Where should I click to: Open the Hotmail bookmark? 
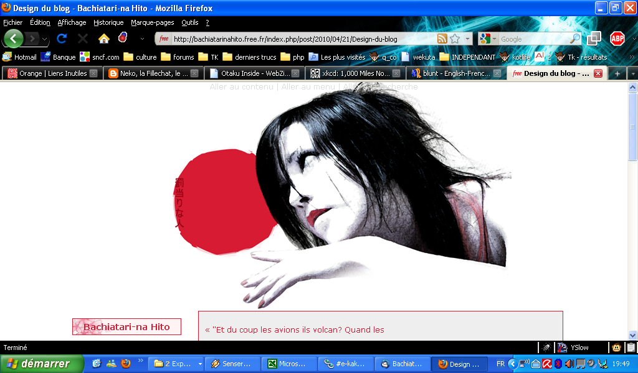click(19, 57)
